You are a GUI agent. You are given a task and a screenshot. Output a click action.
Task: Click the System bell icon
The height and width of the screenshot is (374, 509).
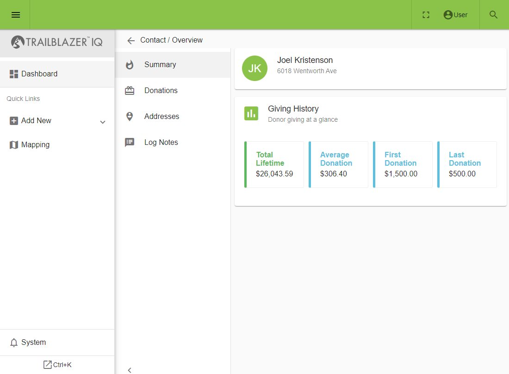pos(13,343)
